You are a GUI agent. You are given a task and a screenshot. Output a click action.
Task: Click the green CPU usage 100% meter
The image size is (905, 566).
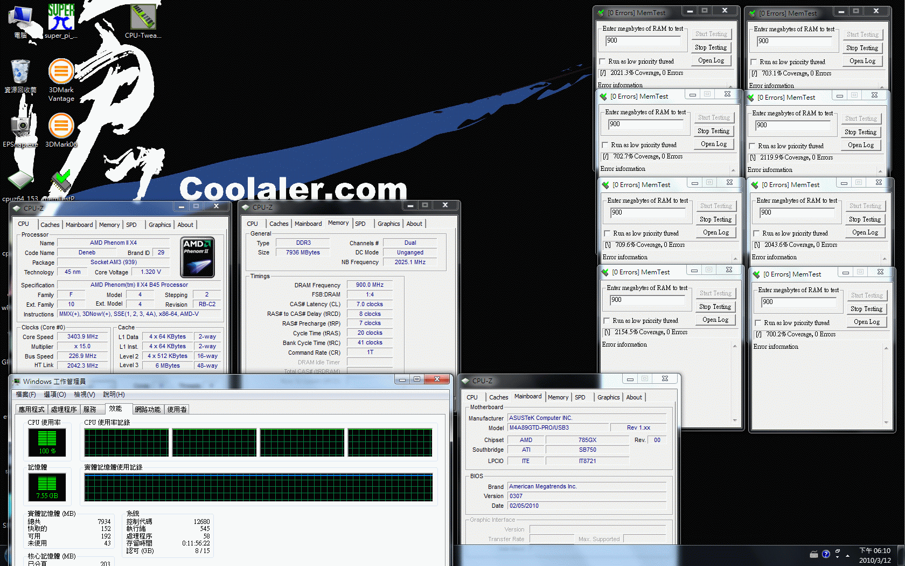(x=47, y=443)
